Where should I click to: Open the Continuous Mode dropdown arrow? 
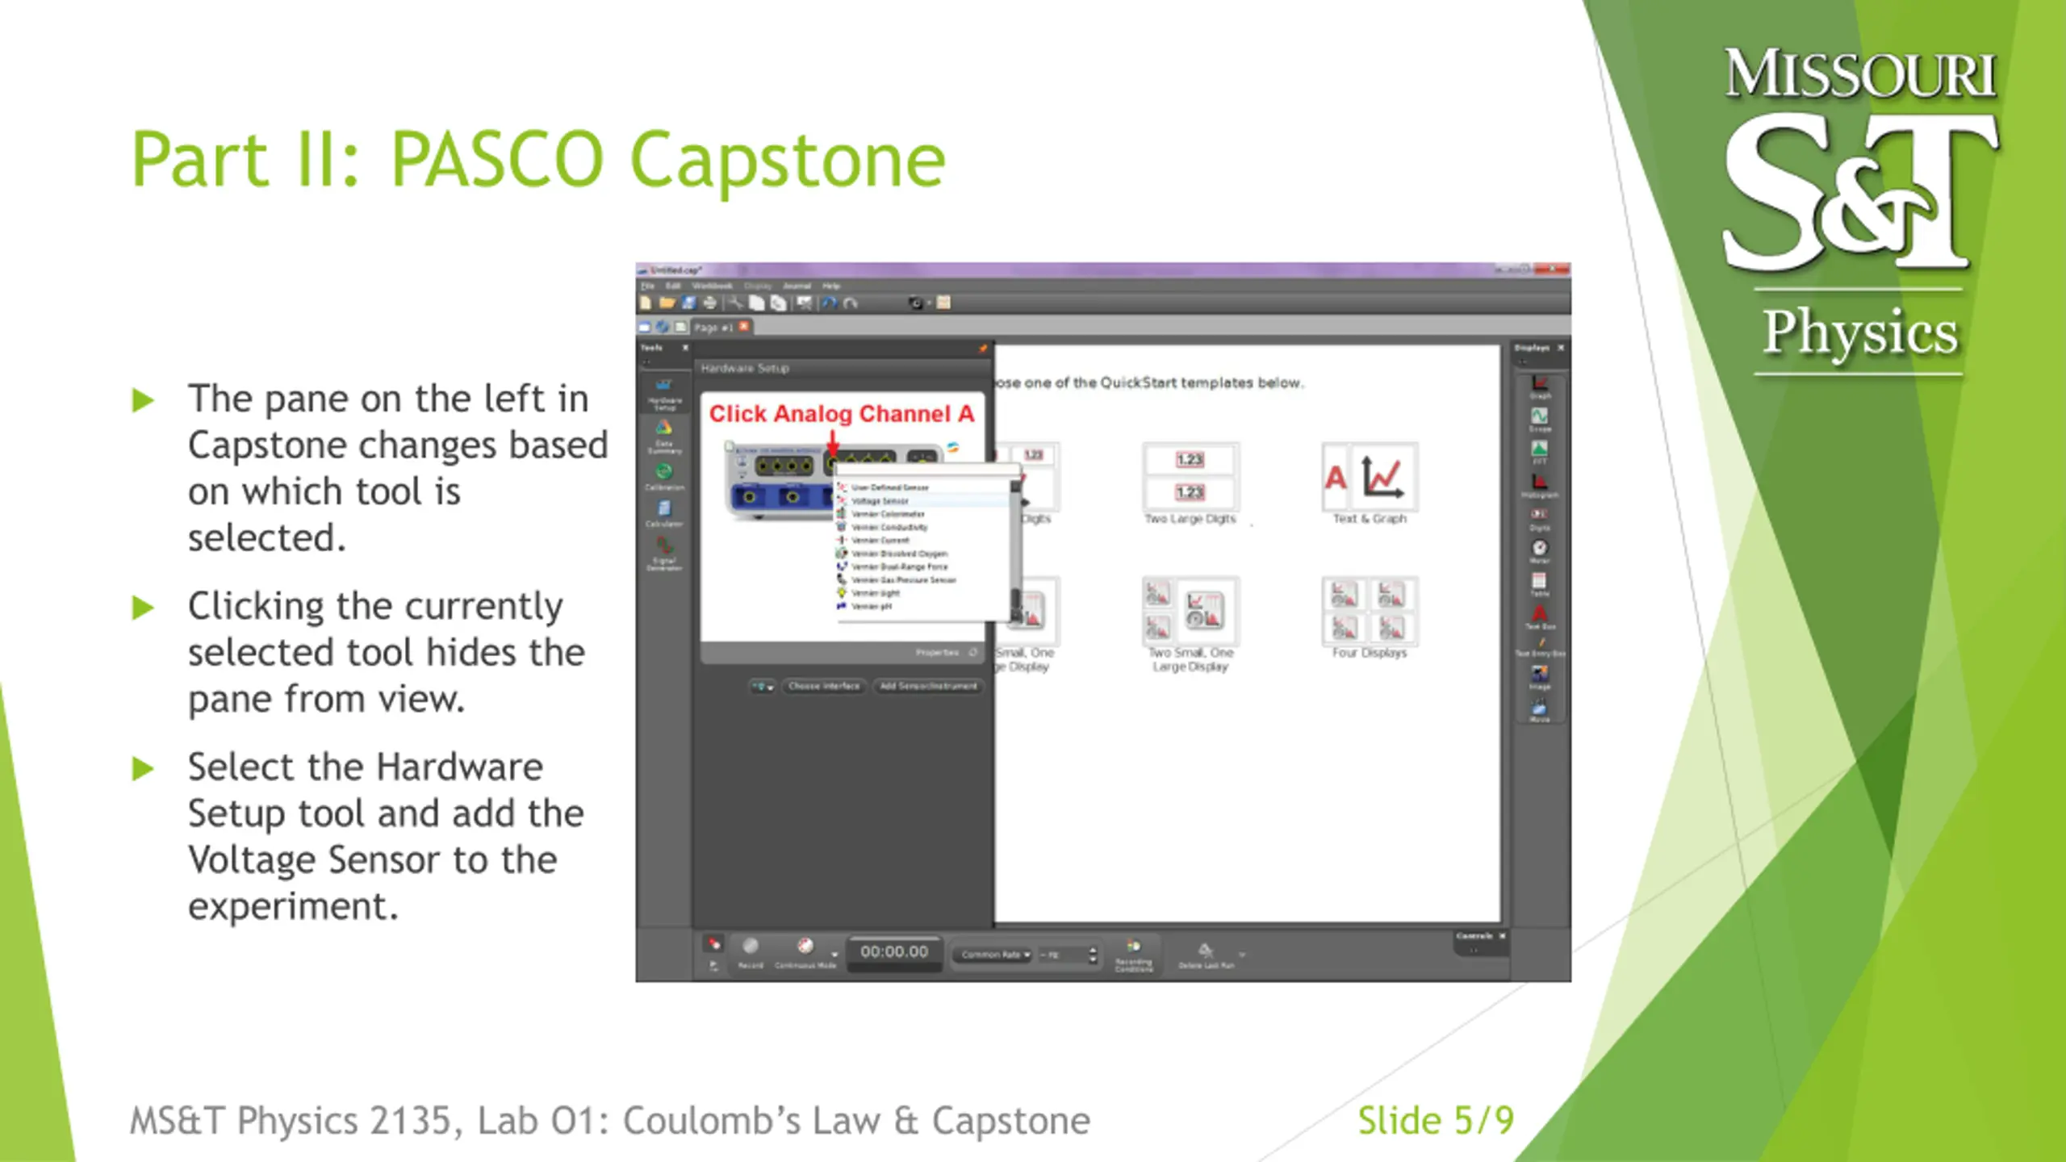[834, 955]
